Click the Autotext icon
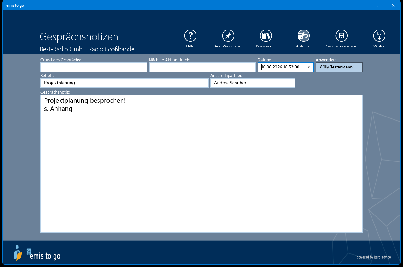The height and width of the screenshot is (267, 403). coord(304,36)
